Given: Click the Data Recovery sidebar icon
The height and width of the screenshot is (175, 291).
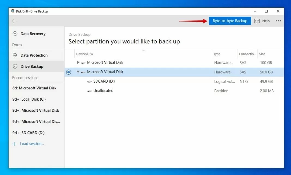Looking at the screenshot, I should coord(15,34).
